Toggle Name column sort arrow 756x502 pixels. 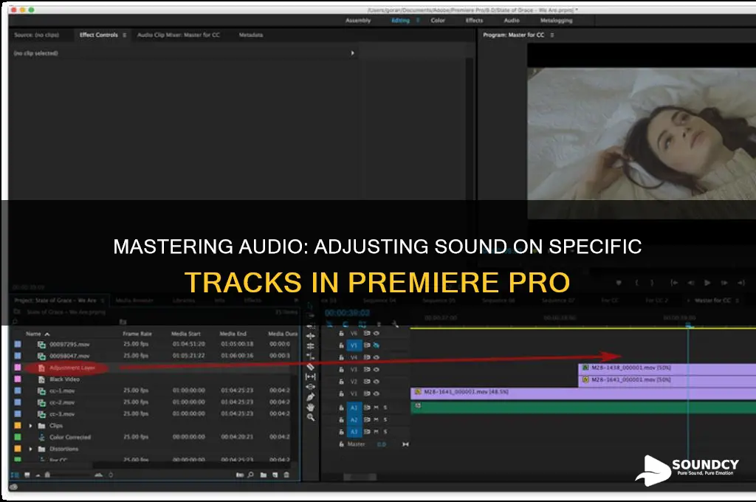click(47, 334)
